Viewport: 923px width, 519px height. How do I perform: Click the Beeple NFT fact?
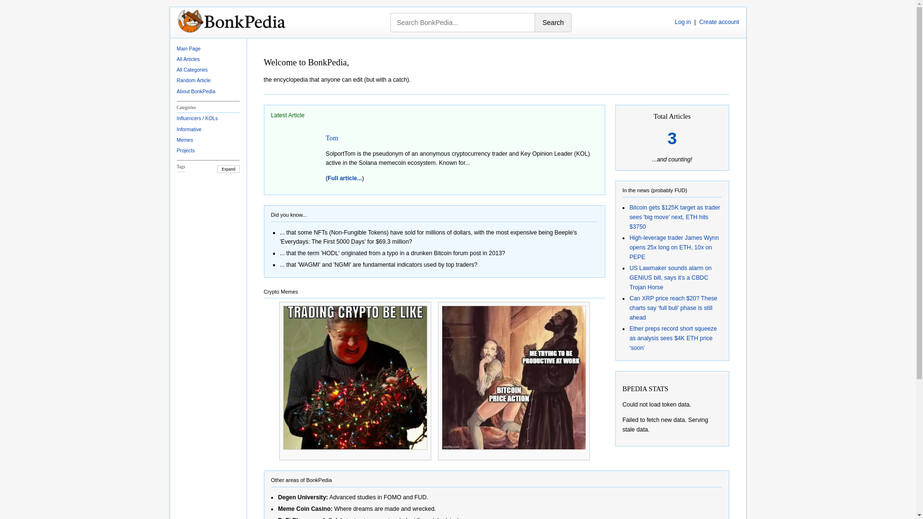428,237
